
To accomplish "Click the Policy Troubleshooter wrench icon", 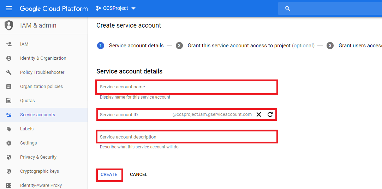I will pyautogui.click(x=9, y=72).
